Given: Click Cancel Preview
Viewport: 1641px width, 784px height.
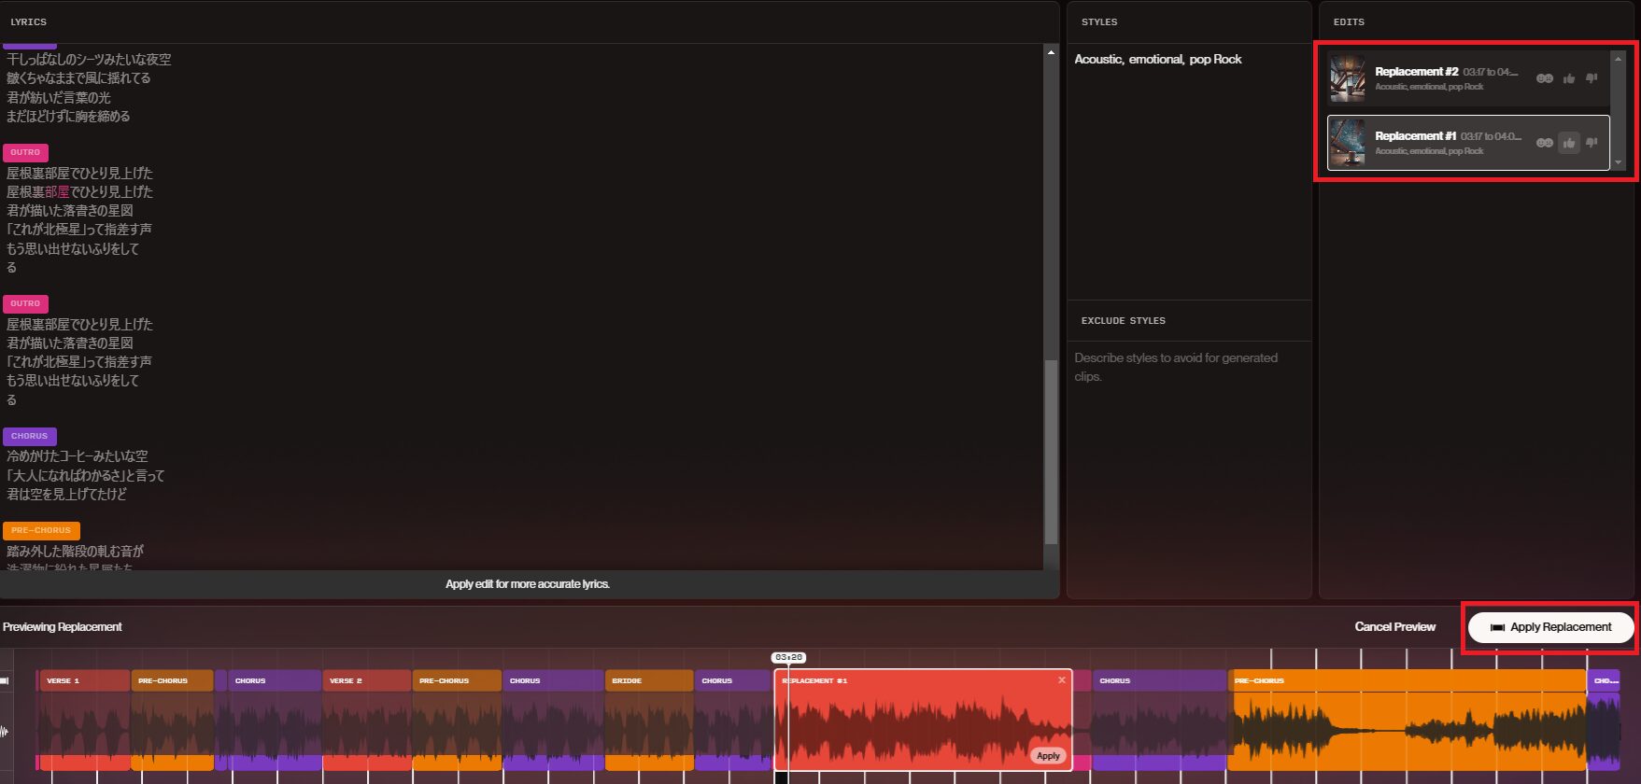Looking at the screenshot, I should tap(1394, 627).
